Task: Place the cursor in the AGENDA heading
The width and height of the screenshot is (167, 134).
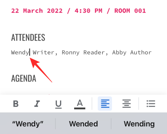Action: coord(24,78)
